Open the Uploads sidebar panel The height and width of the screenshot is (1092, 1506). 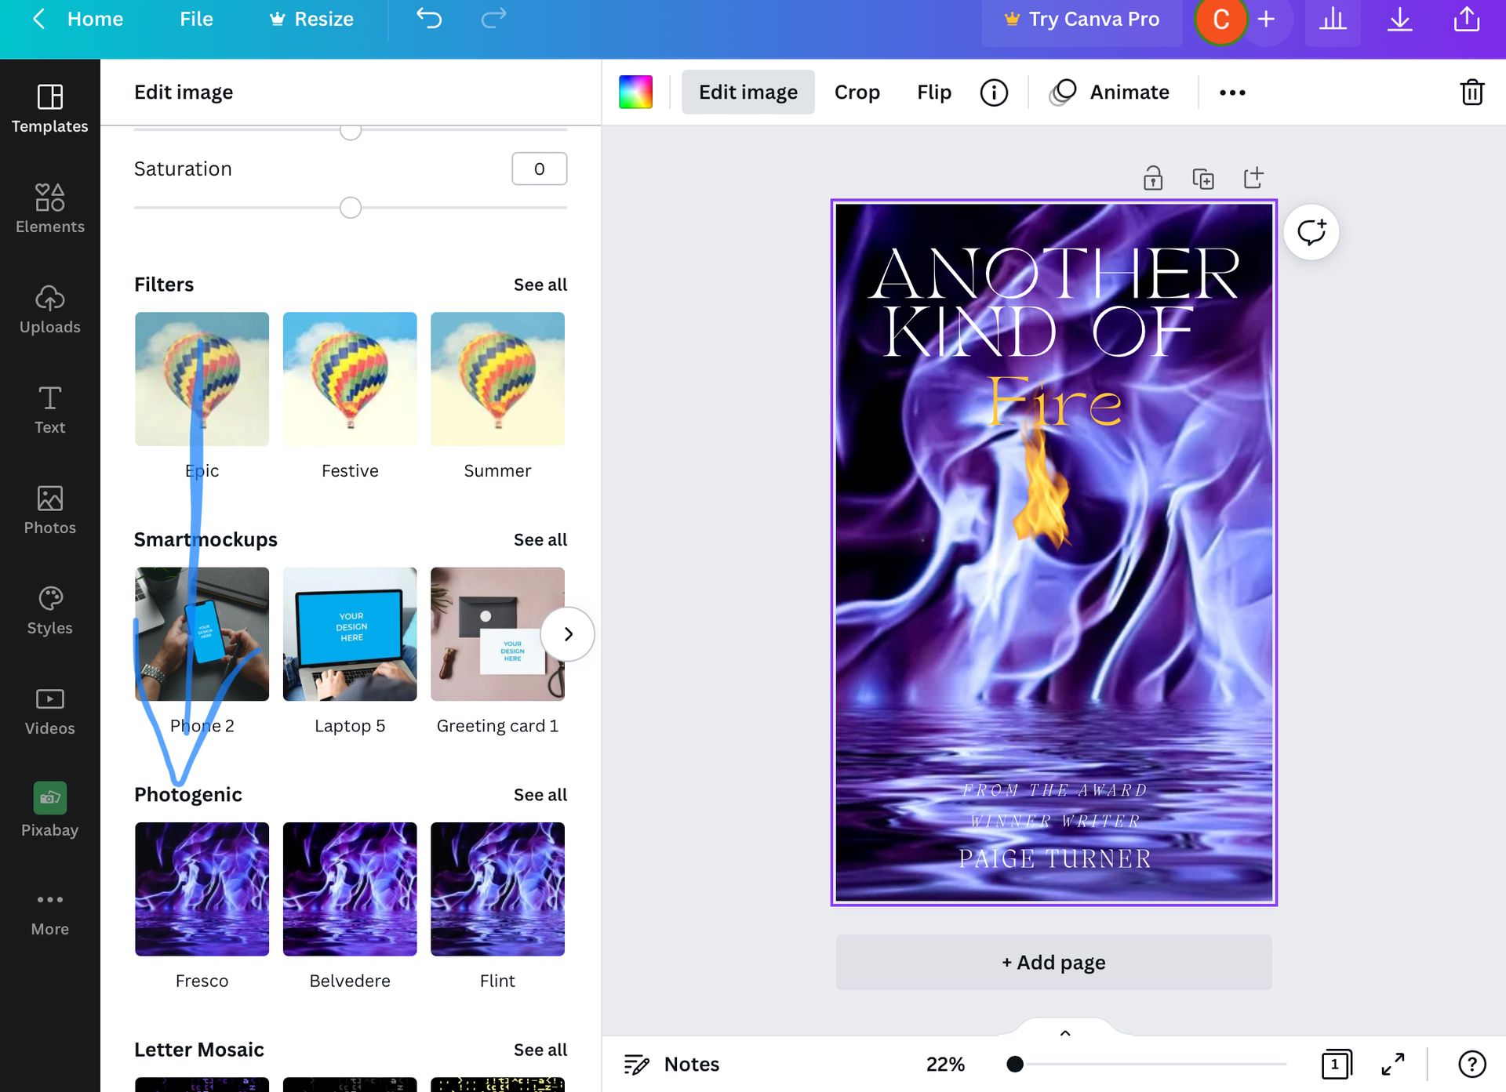tap(49, 310)
